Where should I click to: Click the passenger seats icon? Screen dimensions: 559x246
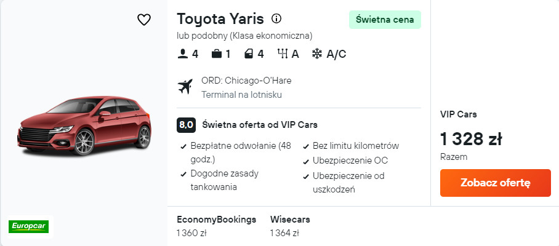click(x=182, y=54)
